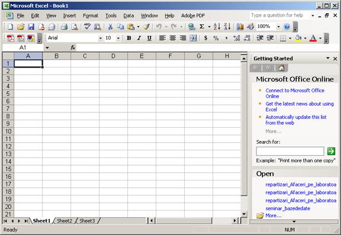Click the Increase Decimal icon

[236, 38]
